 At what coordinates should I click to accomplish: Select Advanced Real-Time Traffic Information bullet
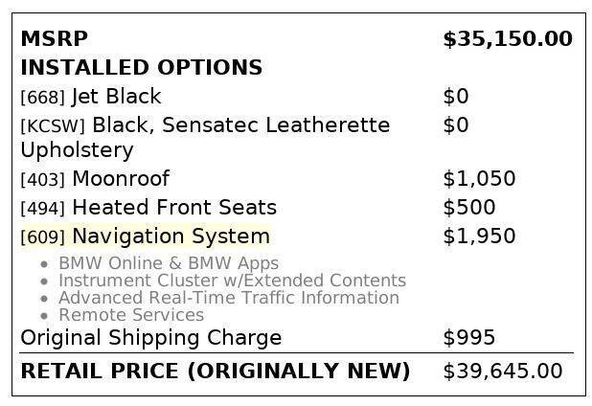point(229,298)
